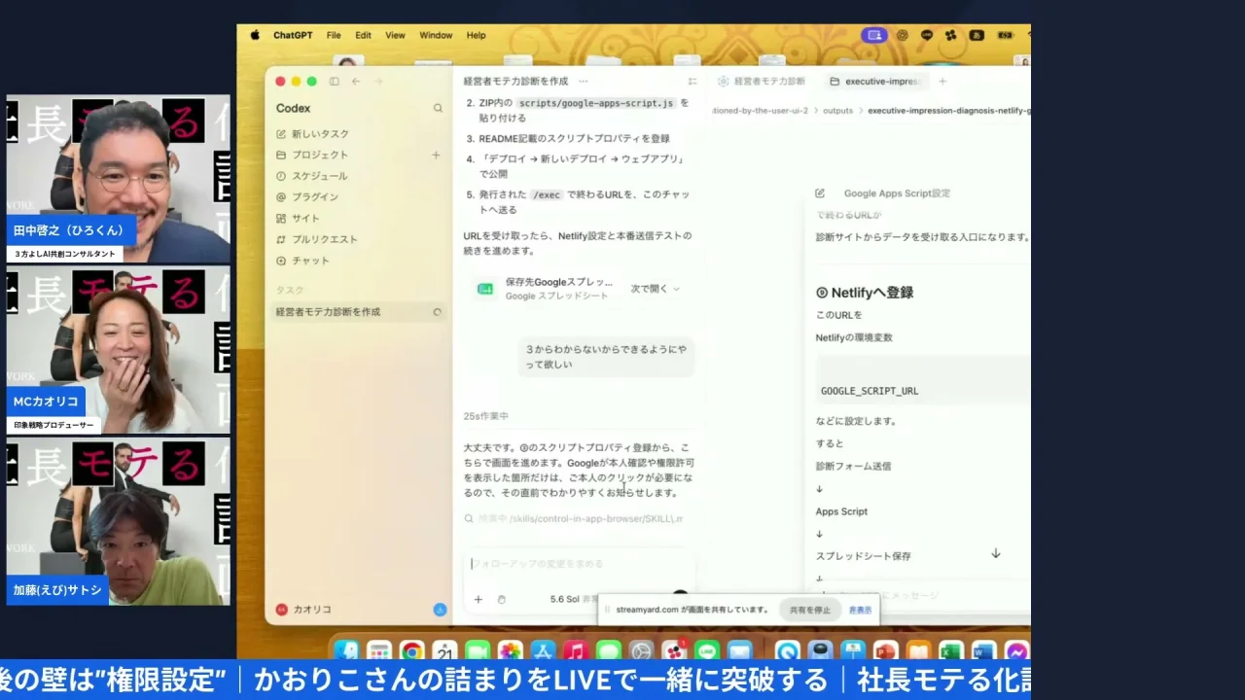Open the 5.6 Sol model selector

tap(564, 599)
